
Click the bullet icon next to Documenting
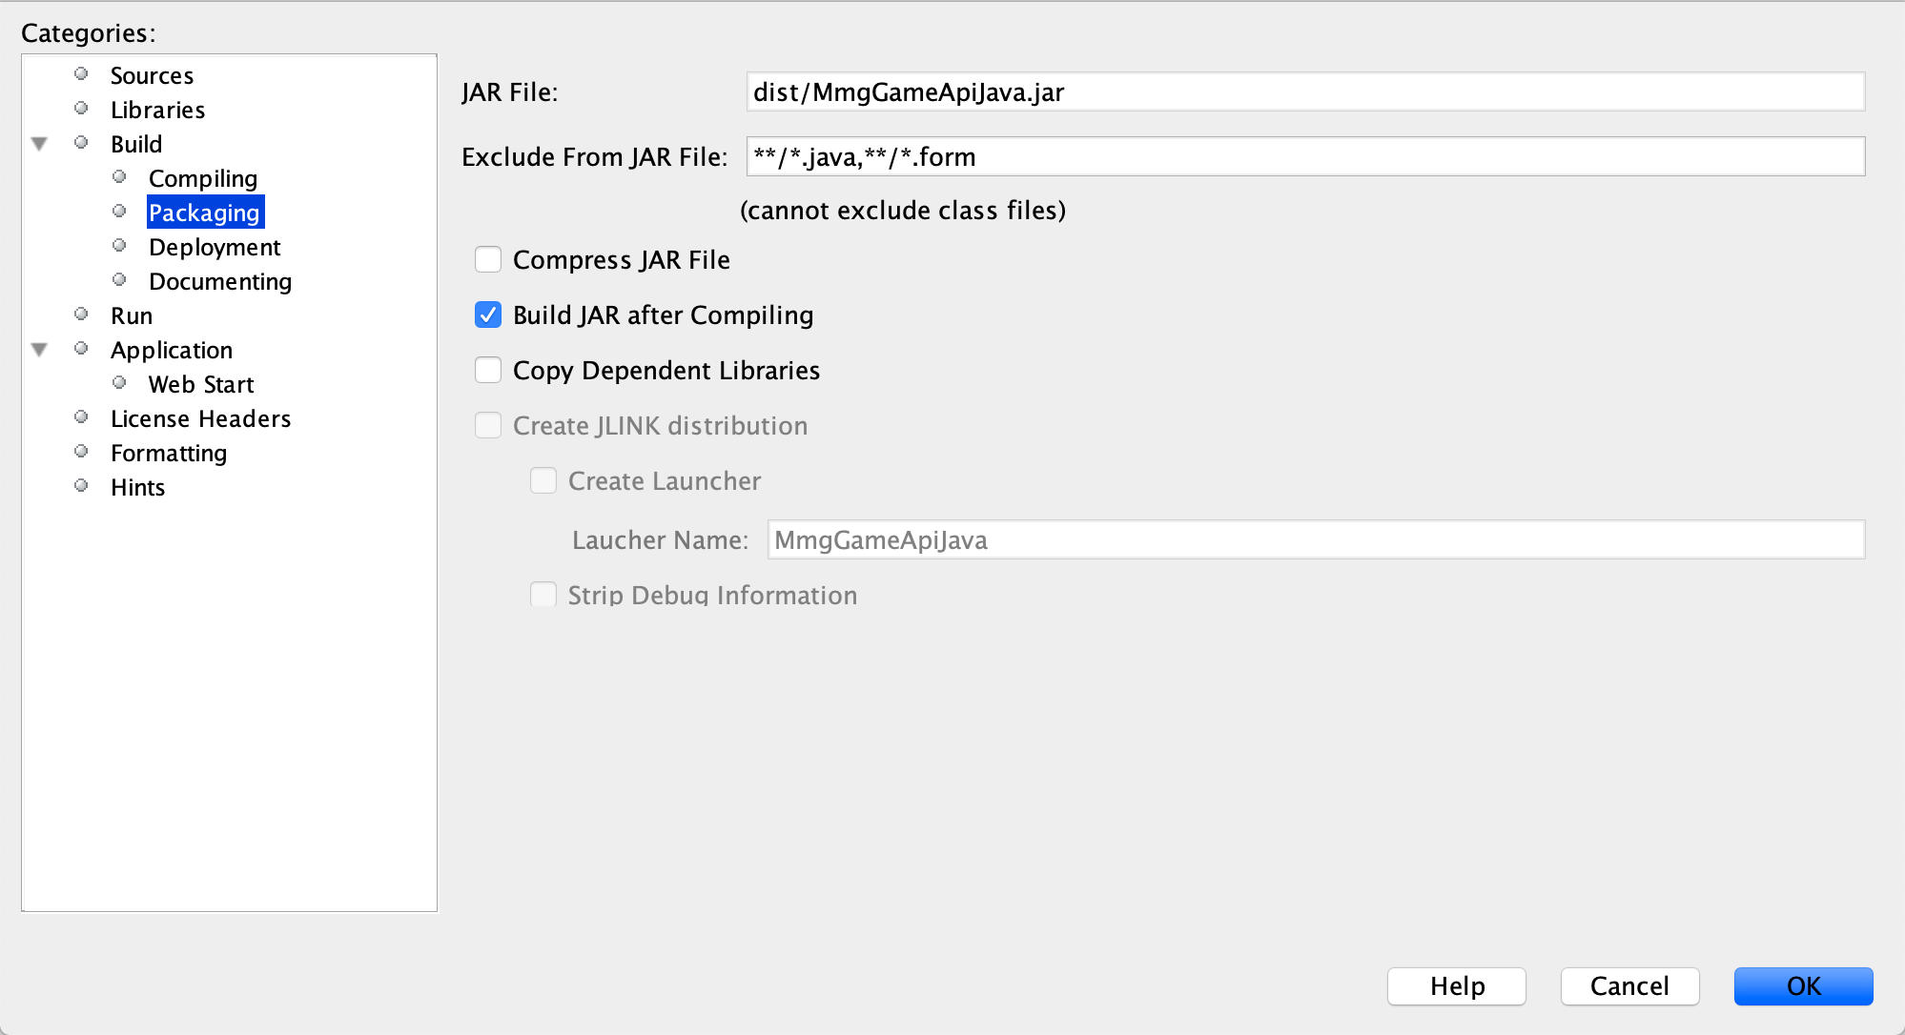click(119, 280)
